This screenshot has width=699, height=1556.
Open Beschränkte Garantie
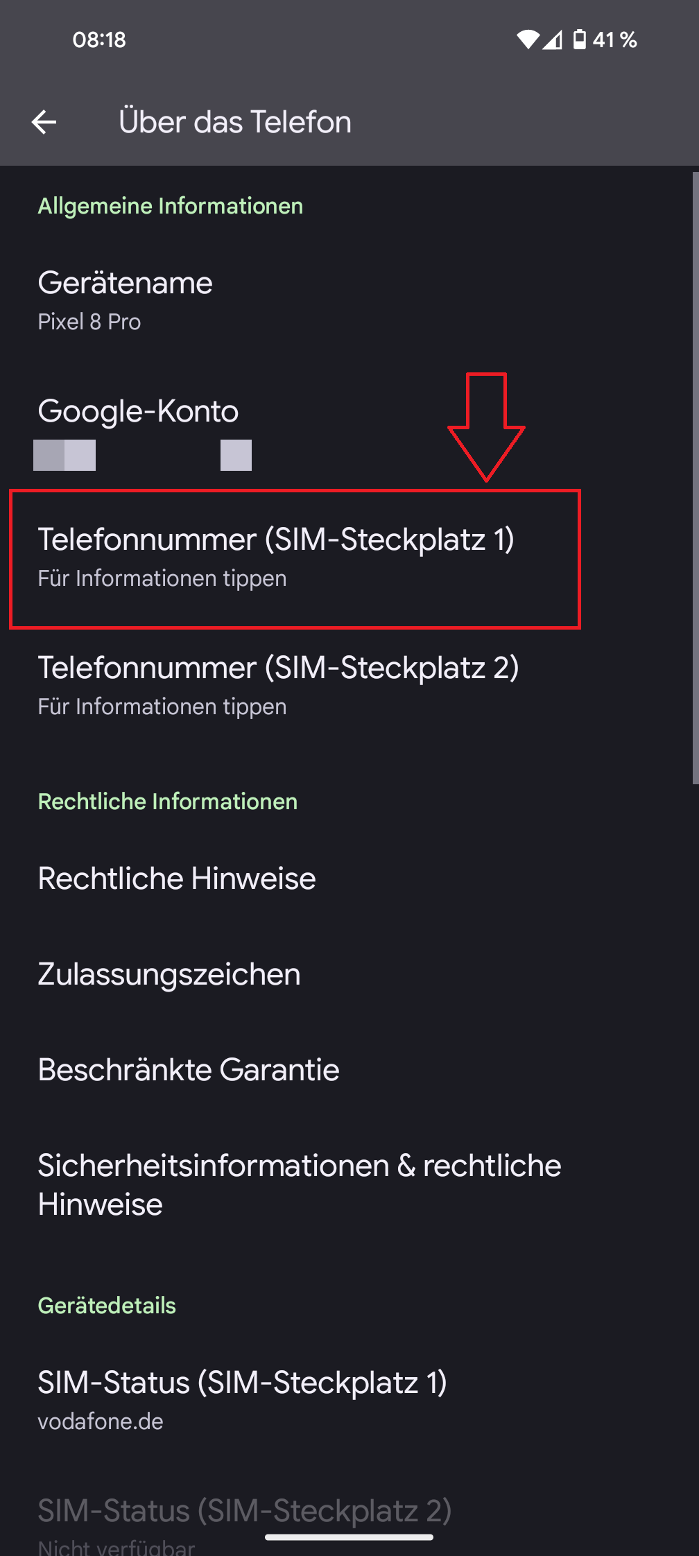click(189, 1070)
